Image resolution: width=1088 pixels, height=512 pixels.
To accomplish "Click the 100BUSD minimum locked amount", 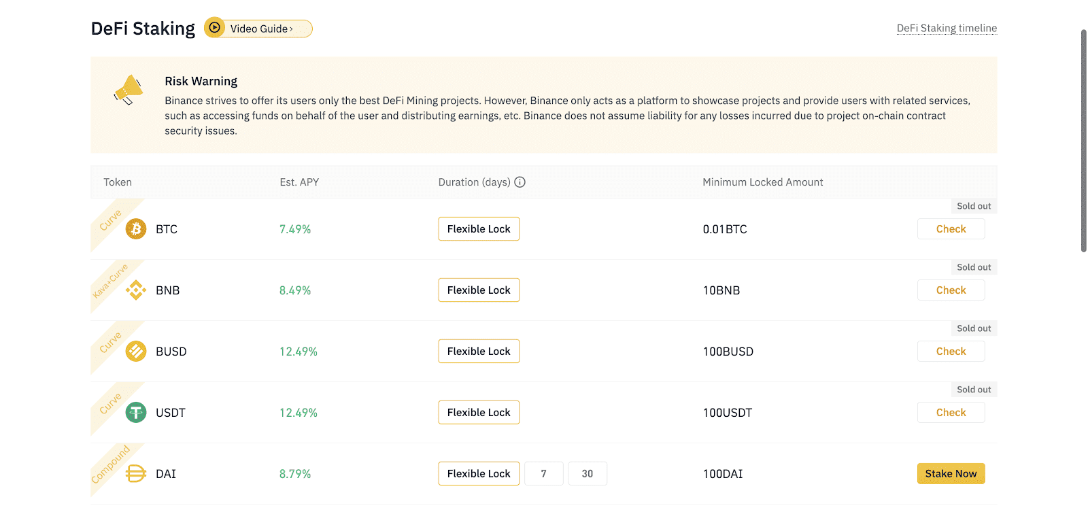I will click(x=728, y=352).
